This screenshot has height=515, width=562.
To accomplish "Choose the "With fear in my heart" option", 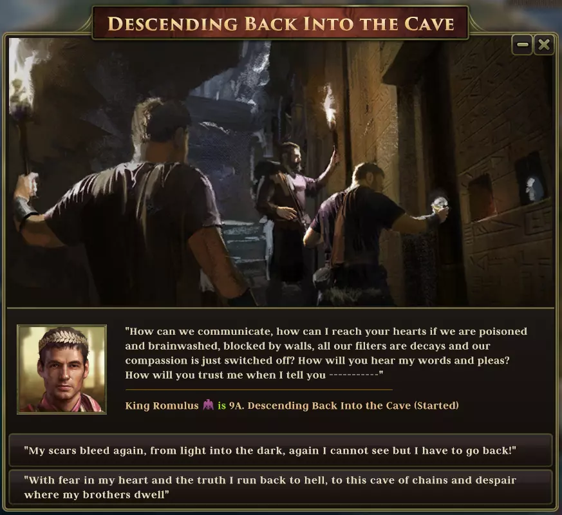I will pos(280,487).
